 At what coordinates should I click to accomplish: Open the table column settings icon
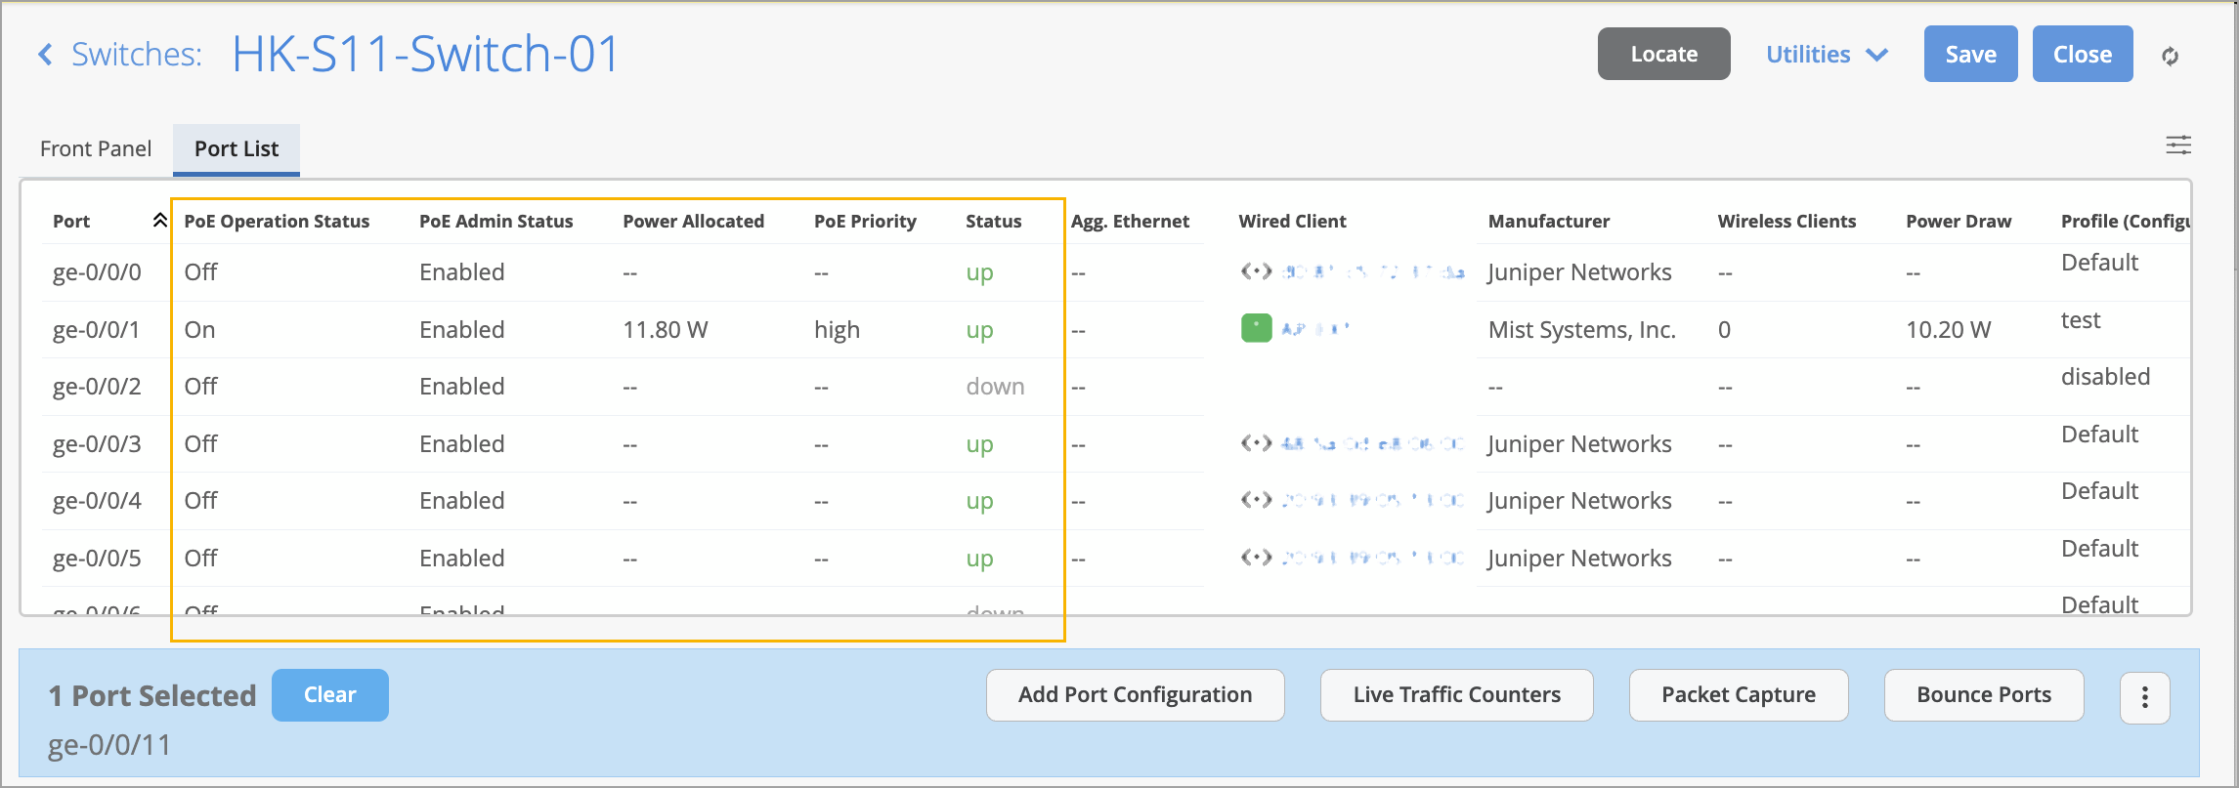[x=2177, y=145]
